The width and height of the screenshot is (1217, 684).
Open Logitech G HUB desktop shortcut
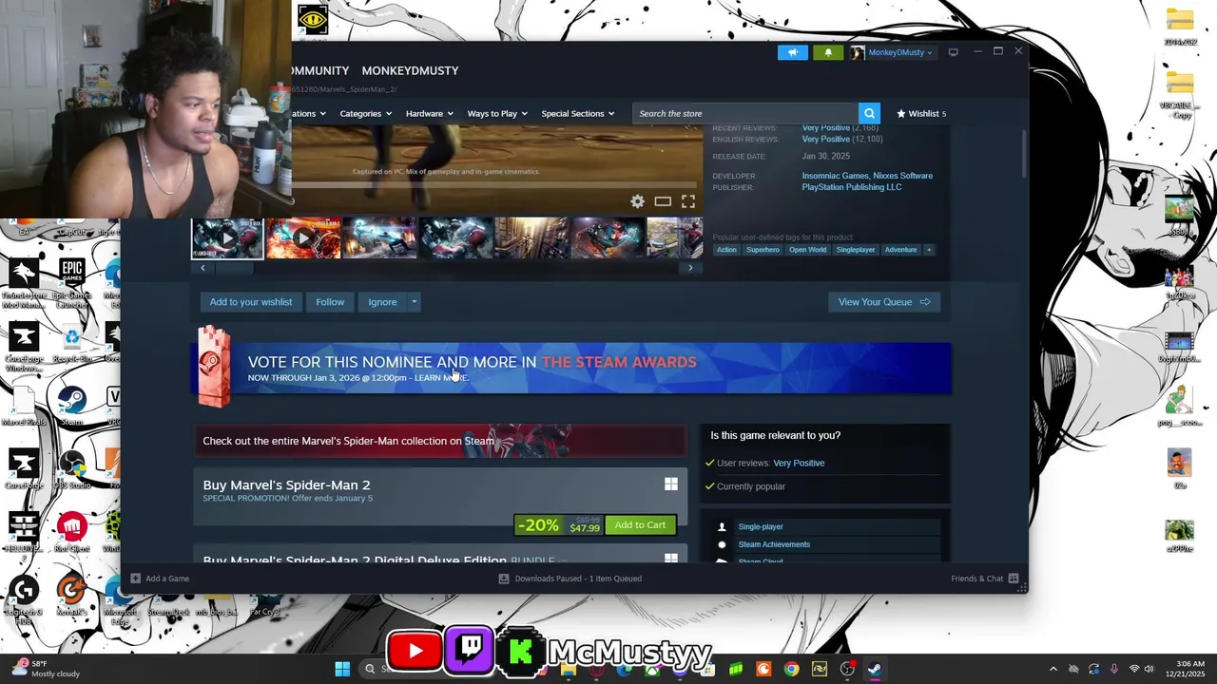click(24, 598)
